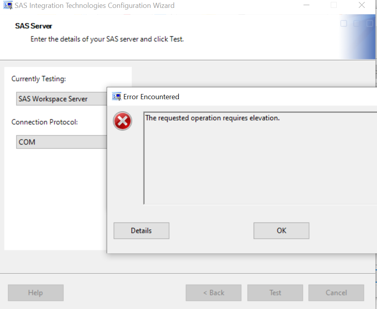The height and width of the screenshot is (309, 377).
Task: Open the SAS Workspace Server dropdown
Action: pyautogui.click(x=62, y=99)
